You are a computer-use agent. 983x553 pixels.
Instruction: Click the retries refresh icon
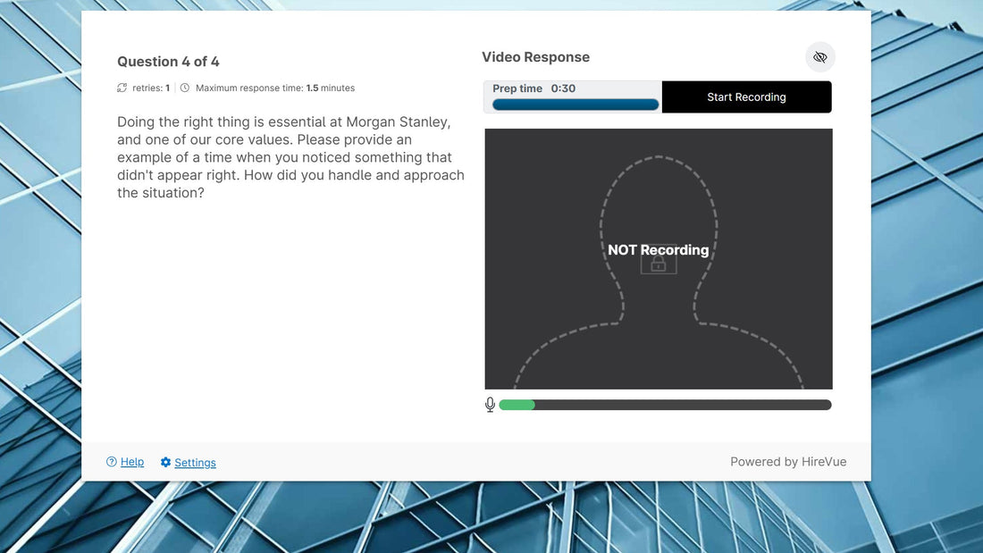[x=122, y=88]
